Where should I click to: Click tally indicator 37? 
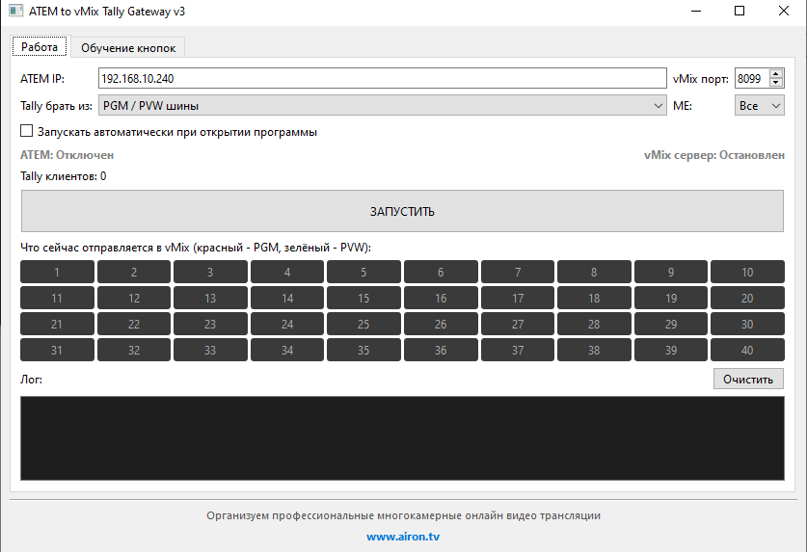click(518, 351)
